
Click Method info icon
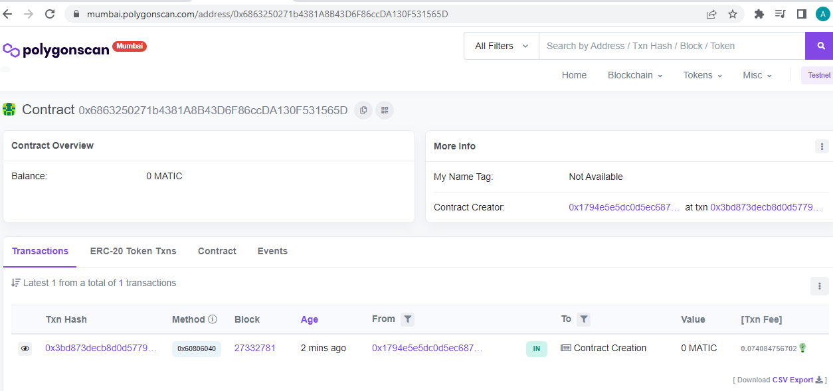213,319
